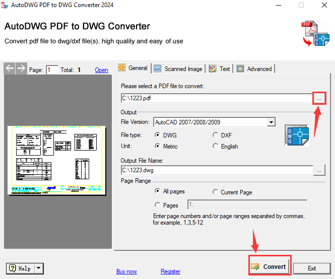Switch to the Scanned Image tab
This screenshot has height=279, width=335.
[178, 69]
